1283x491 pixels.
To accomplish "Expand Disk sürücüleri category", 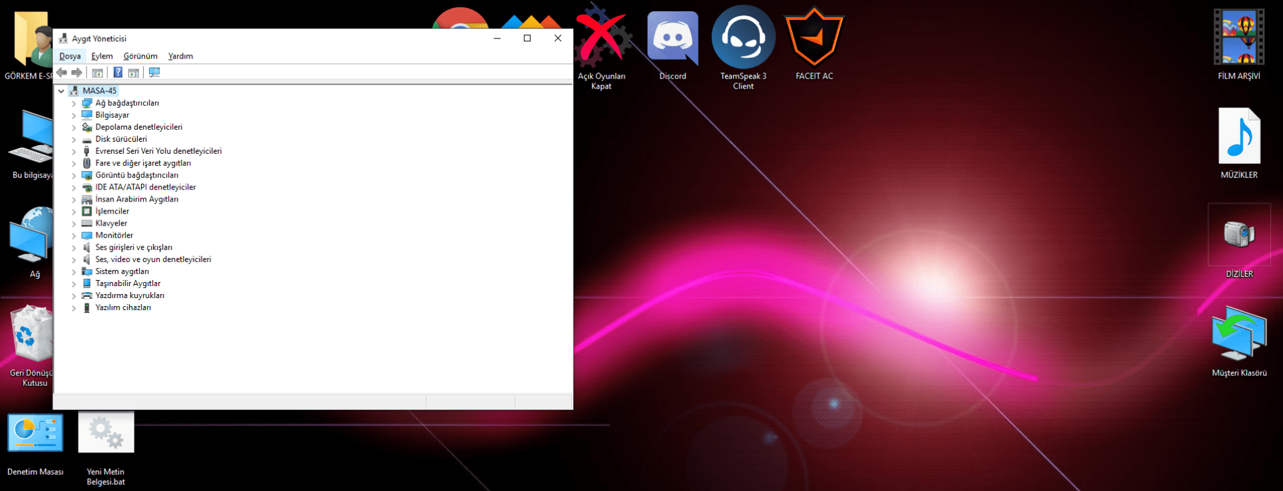I will coord(74,140).
